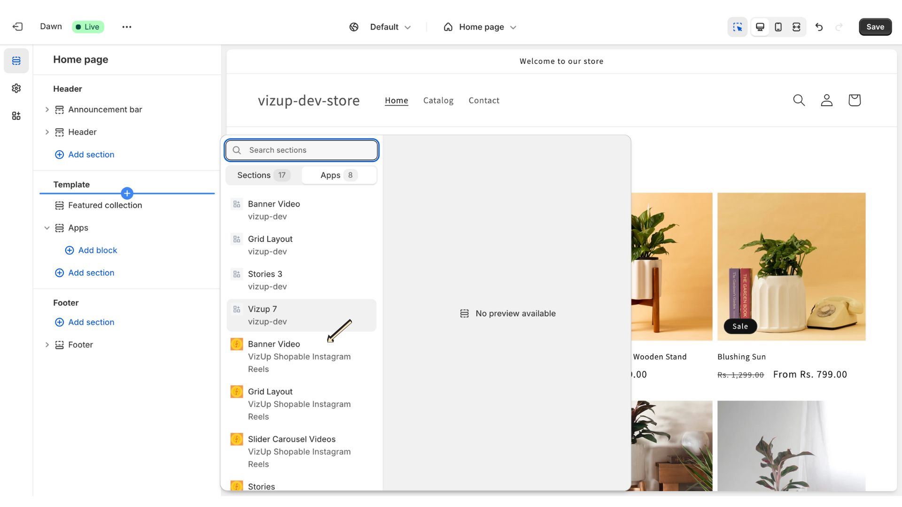Open the more options menu next to Live badge
902x507 pixels.
[x=126, y=27]
